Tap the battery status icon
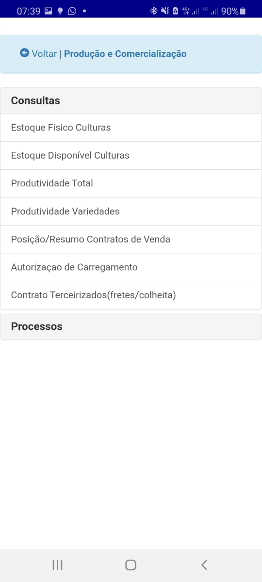The height and width of the screenshot is (582, 262). point(243,11)
